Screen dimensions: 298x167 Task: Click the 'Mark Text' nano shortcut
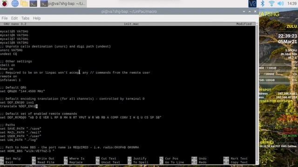[236, 159]
